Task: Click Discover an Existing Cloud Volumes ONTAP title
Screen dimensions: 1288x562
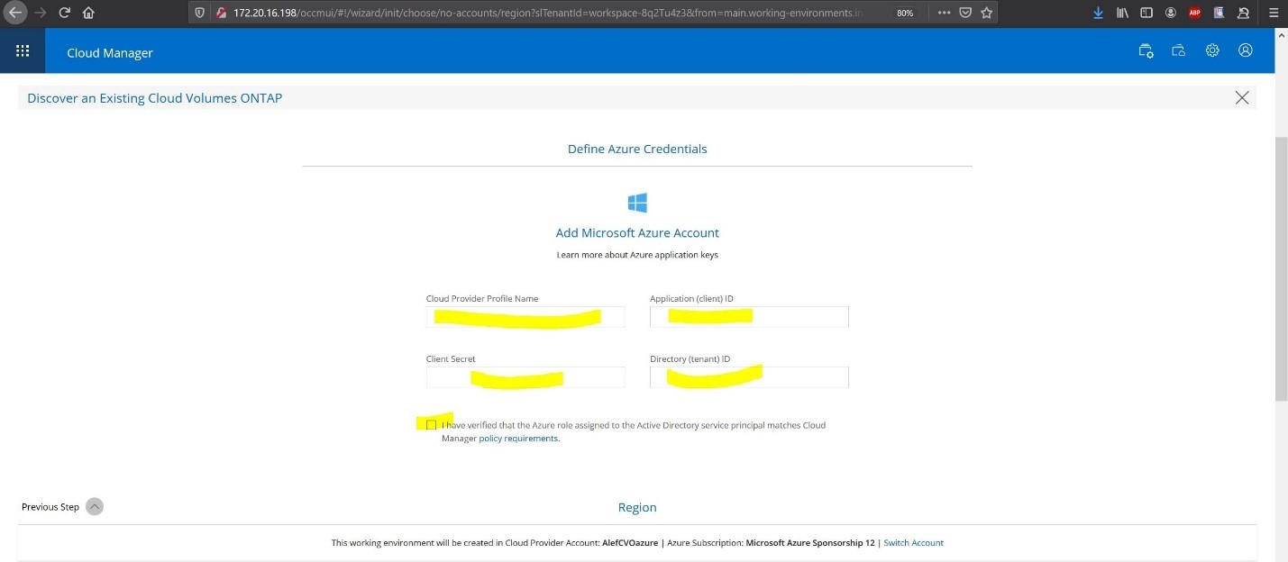Action: (154, 98)
